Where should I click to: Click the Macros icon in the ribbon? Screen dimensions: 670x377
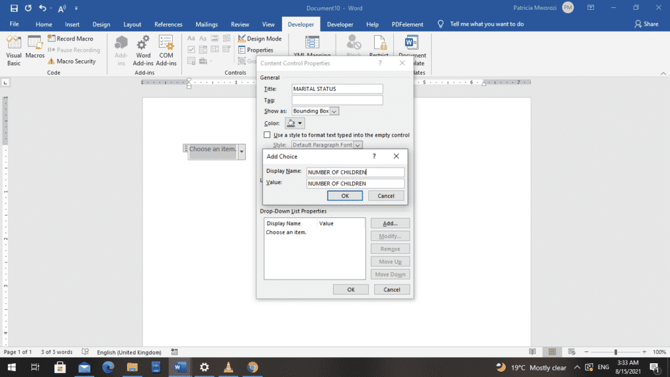(35, 48)
